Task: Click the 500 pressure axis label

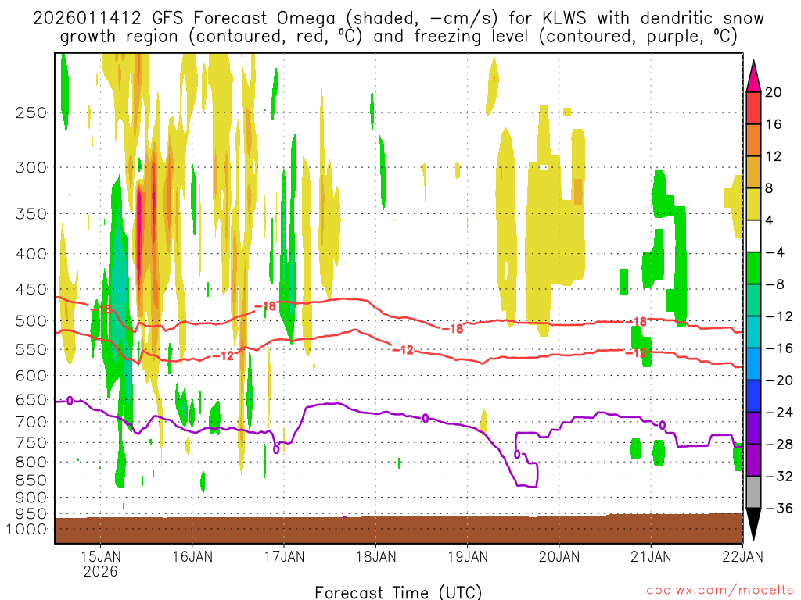Action: (x=31, y=321)
